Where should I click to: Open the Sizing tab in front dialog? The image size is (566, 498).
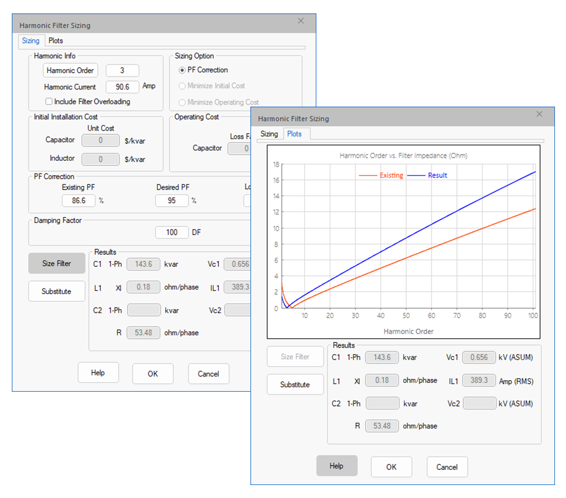pos(269,134)
